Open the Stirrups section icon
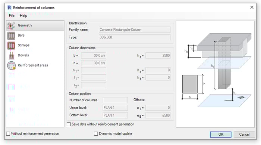The image size is (261, 145). tap(11, 46)
